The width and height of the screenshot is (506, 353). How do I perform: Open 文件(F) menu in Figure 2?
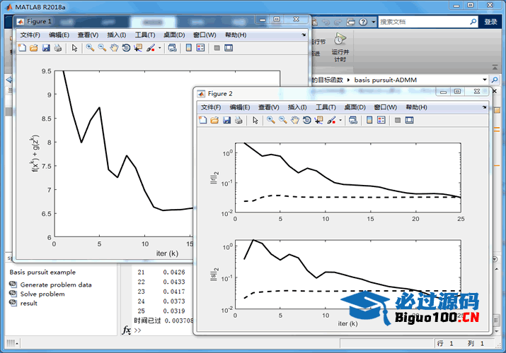211,107
